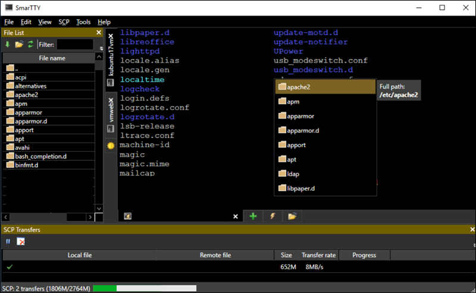Click the SCP overall progress bar
476x293 pixels.
tap(145, 288)
